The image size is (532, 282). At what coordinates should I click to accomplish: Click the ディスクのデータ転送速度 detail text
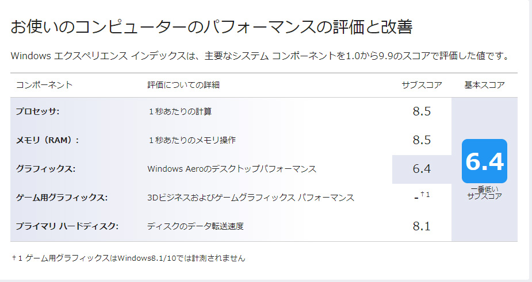point(196,226)
